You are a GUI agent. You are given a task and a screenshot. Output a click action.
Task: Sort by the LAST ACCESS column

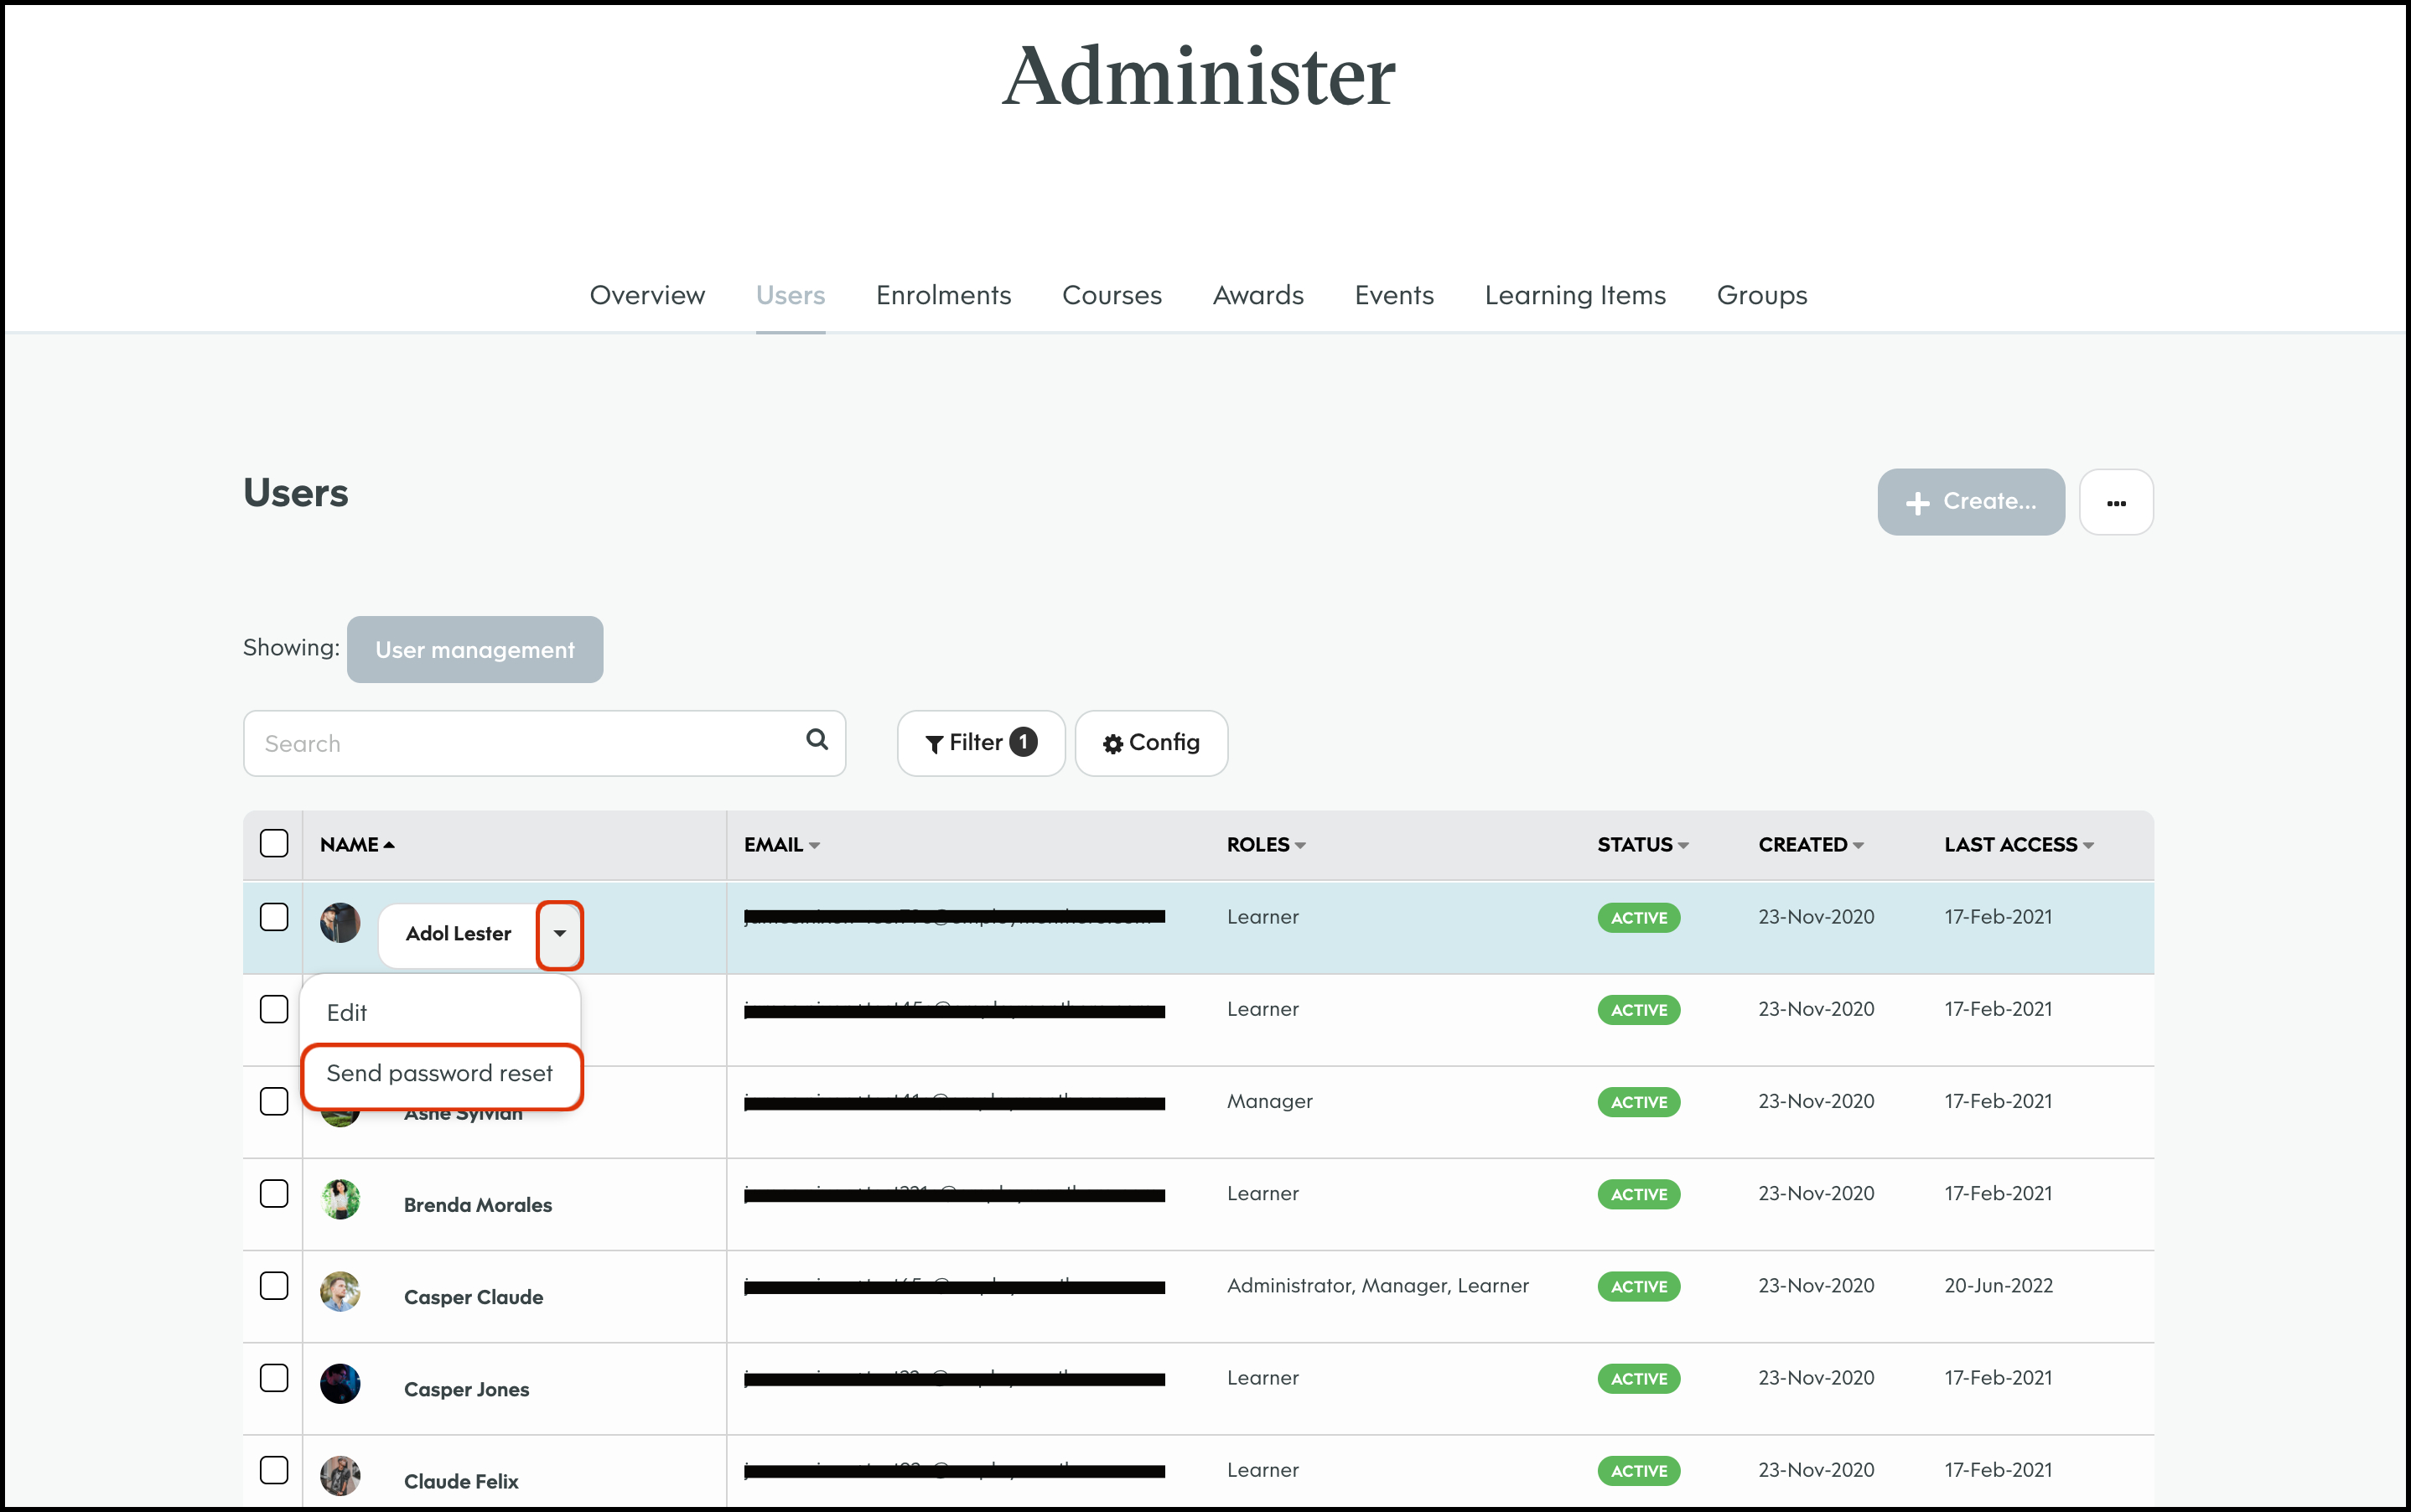2017,845
